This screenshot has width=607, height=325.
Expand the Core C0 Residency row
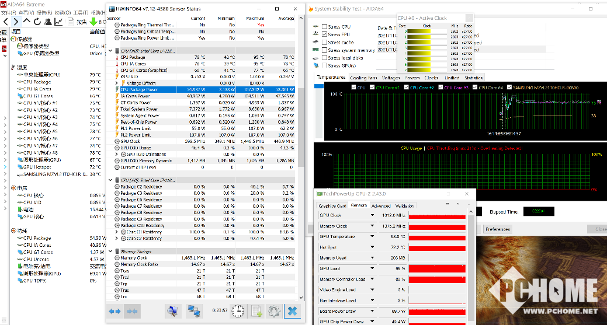[x=117, y=232]
